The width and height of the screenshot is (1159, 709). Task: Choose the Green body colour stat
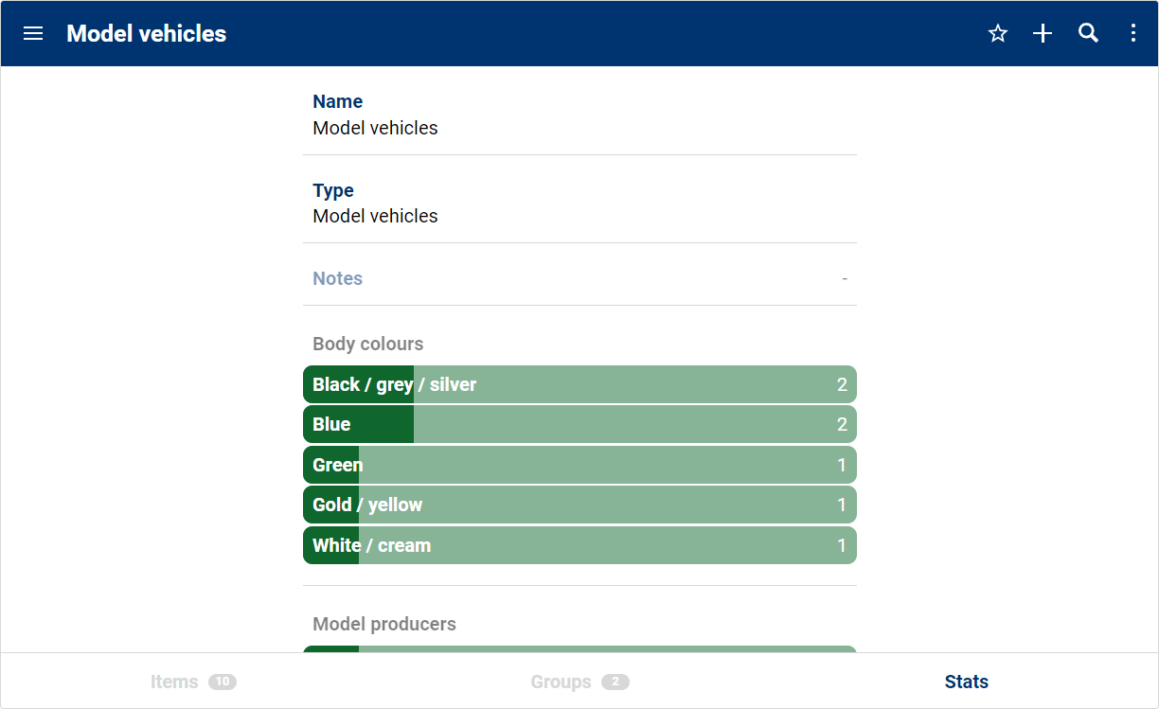(x=579, y=465)
